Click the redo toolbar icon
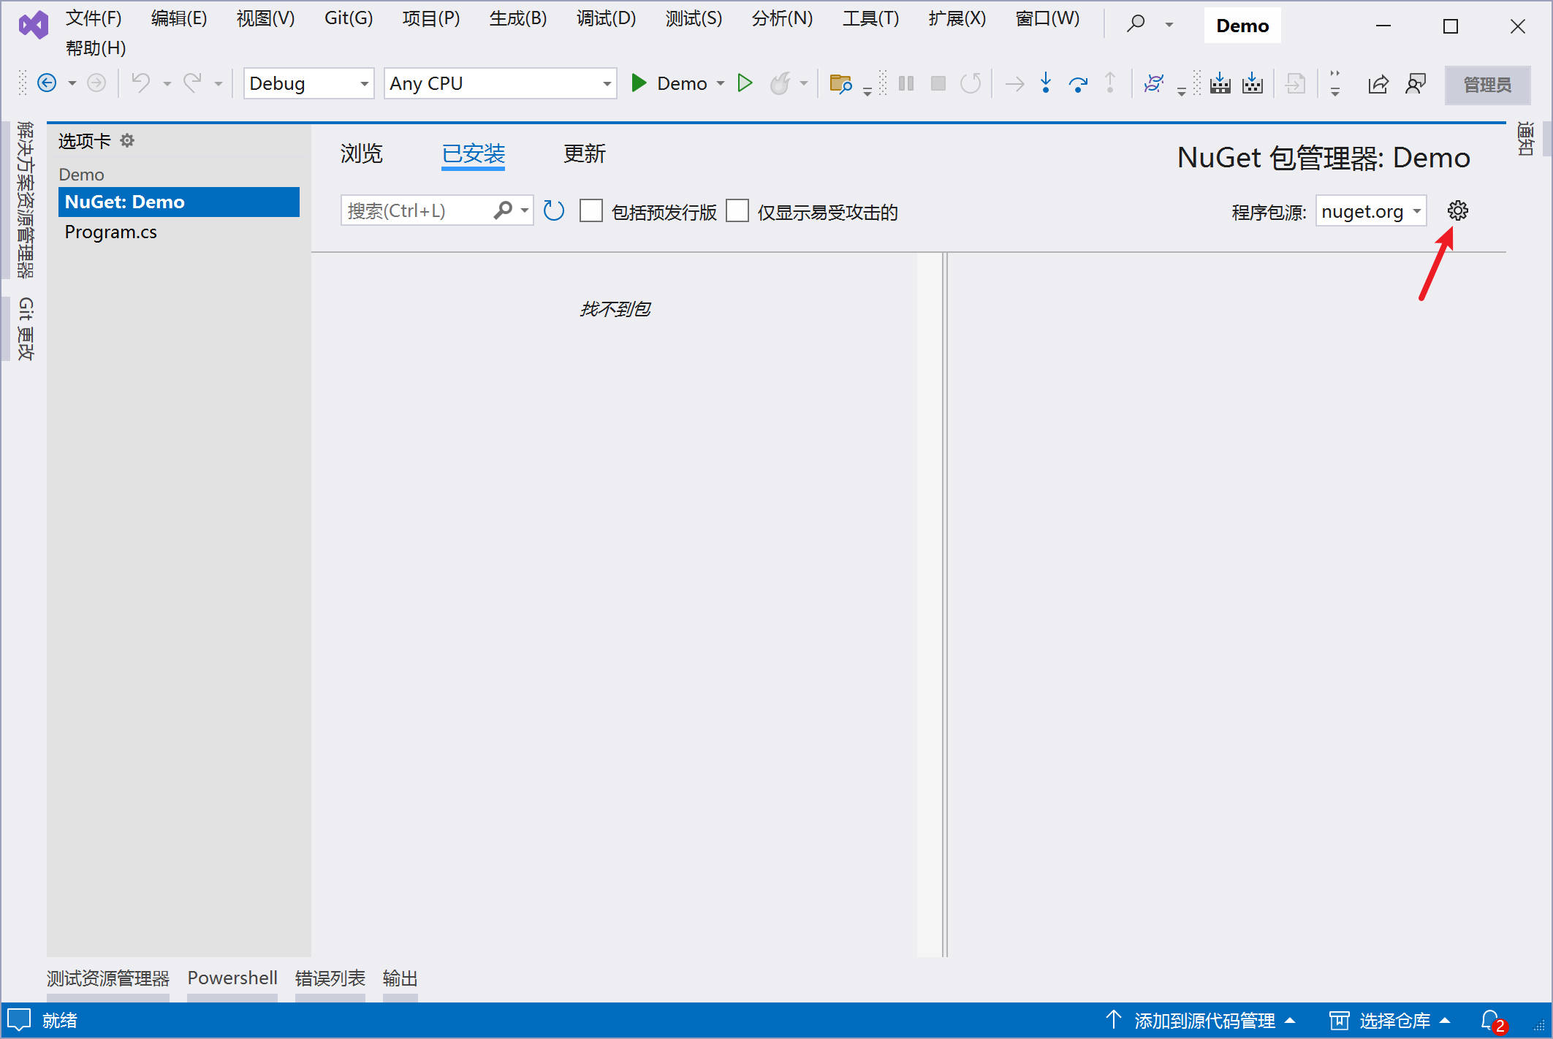1553x1039 pixels. coord(192,83)
